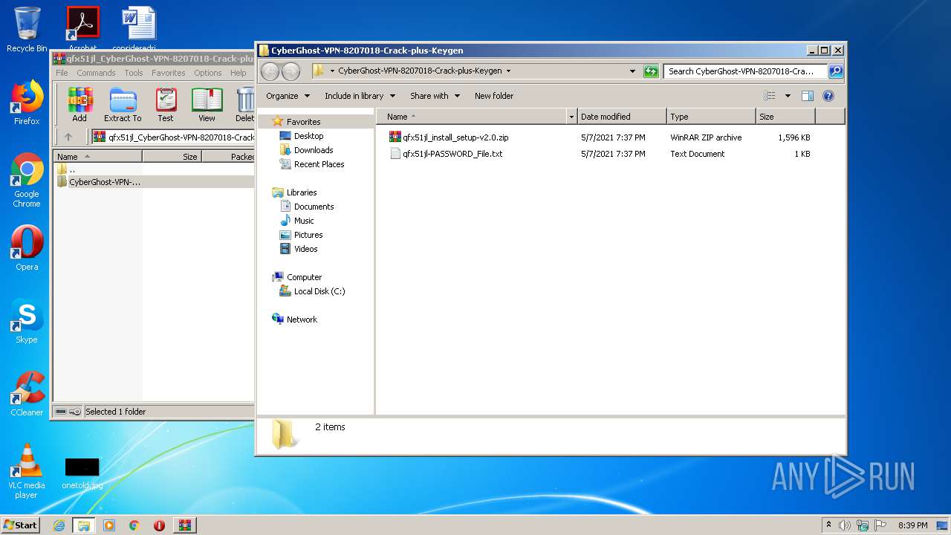951x535 pixels.
Task: Select the onetold.jpg desktop file
Action: click(x=82, y=473)
